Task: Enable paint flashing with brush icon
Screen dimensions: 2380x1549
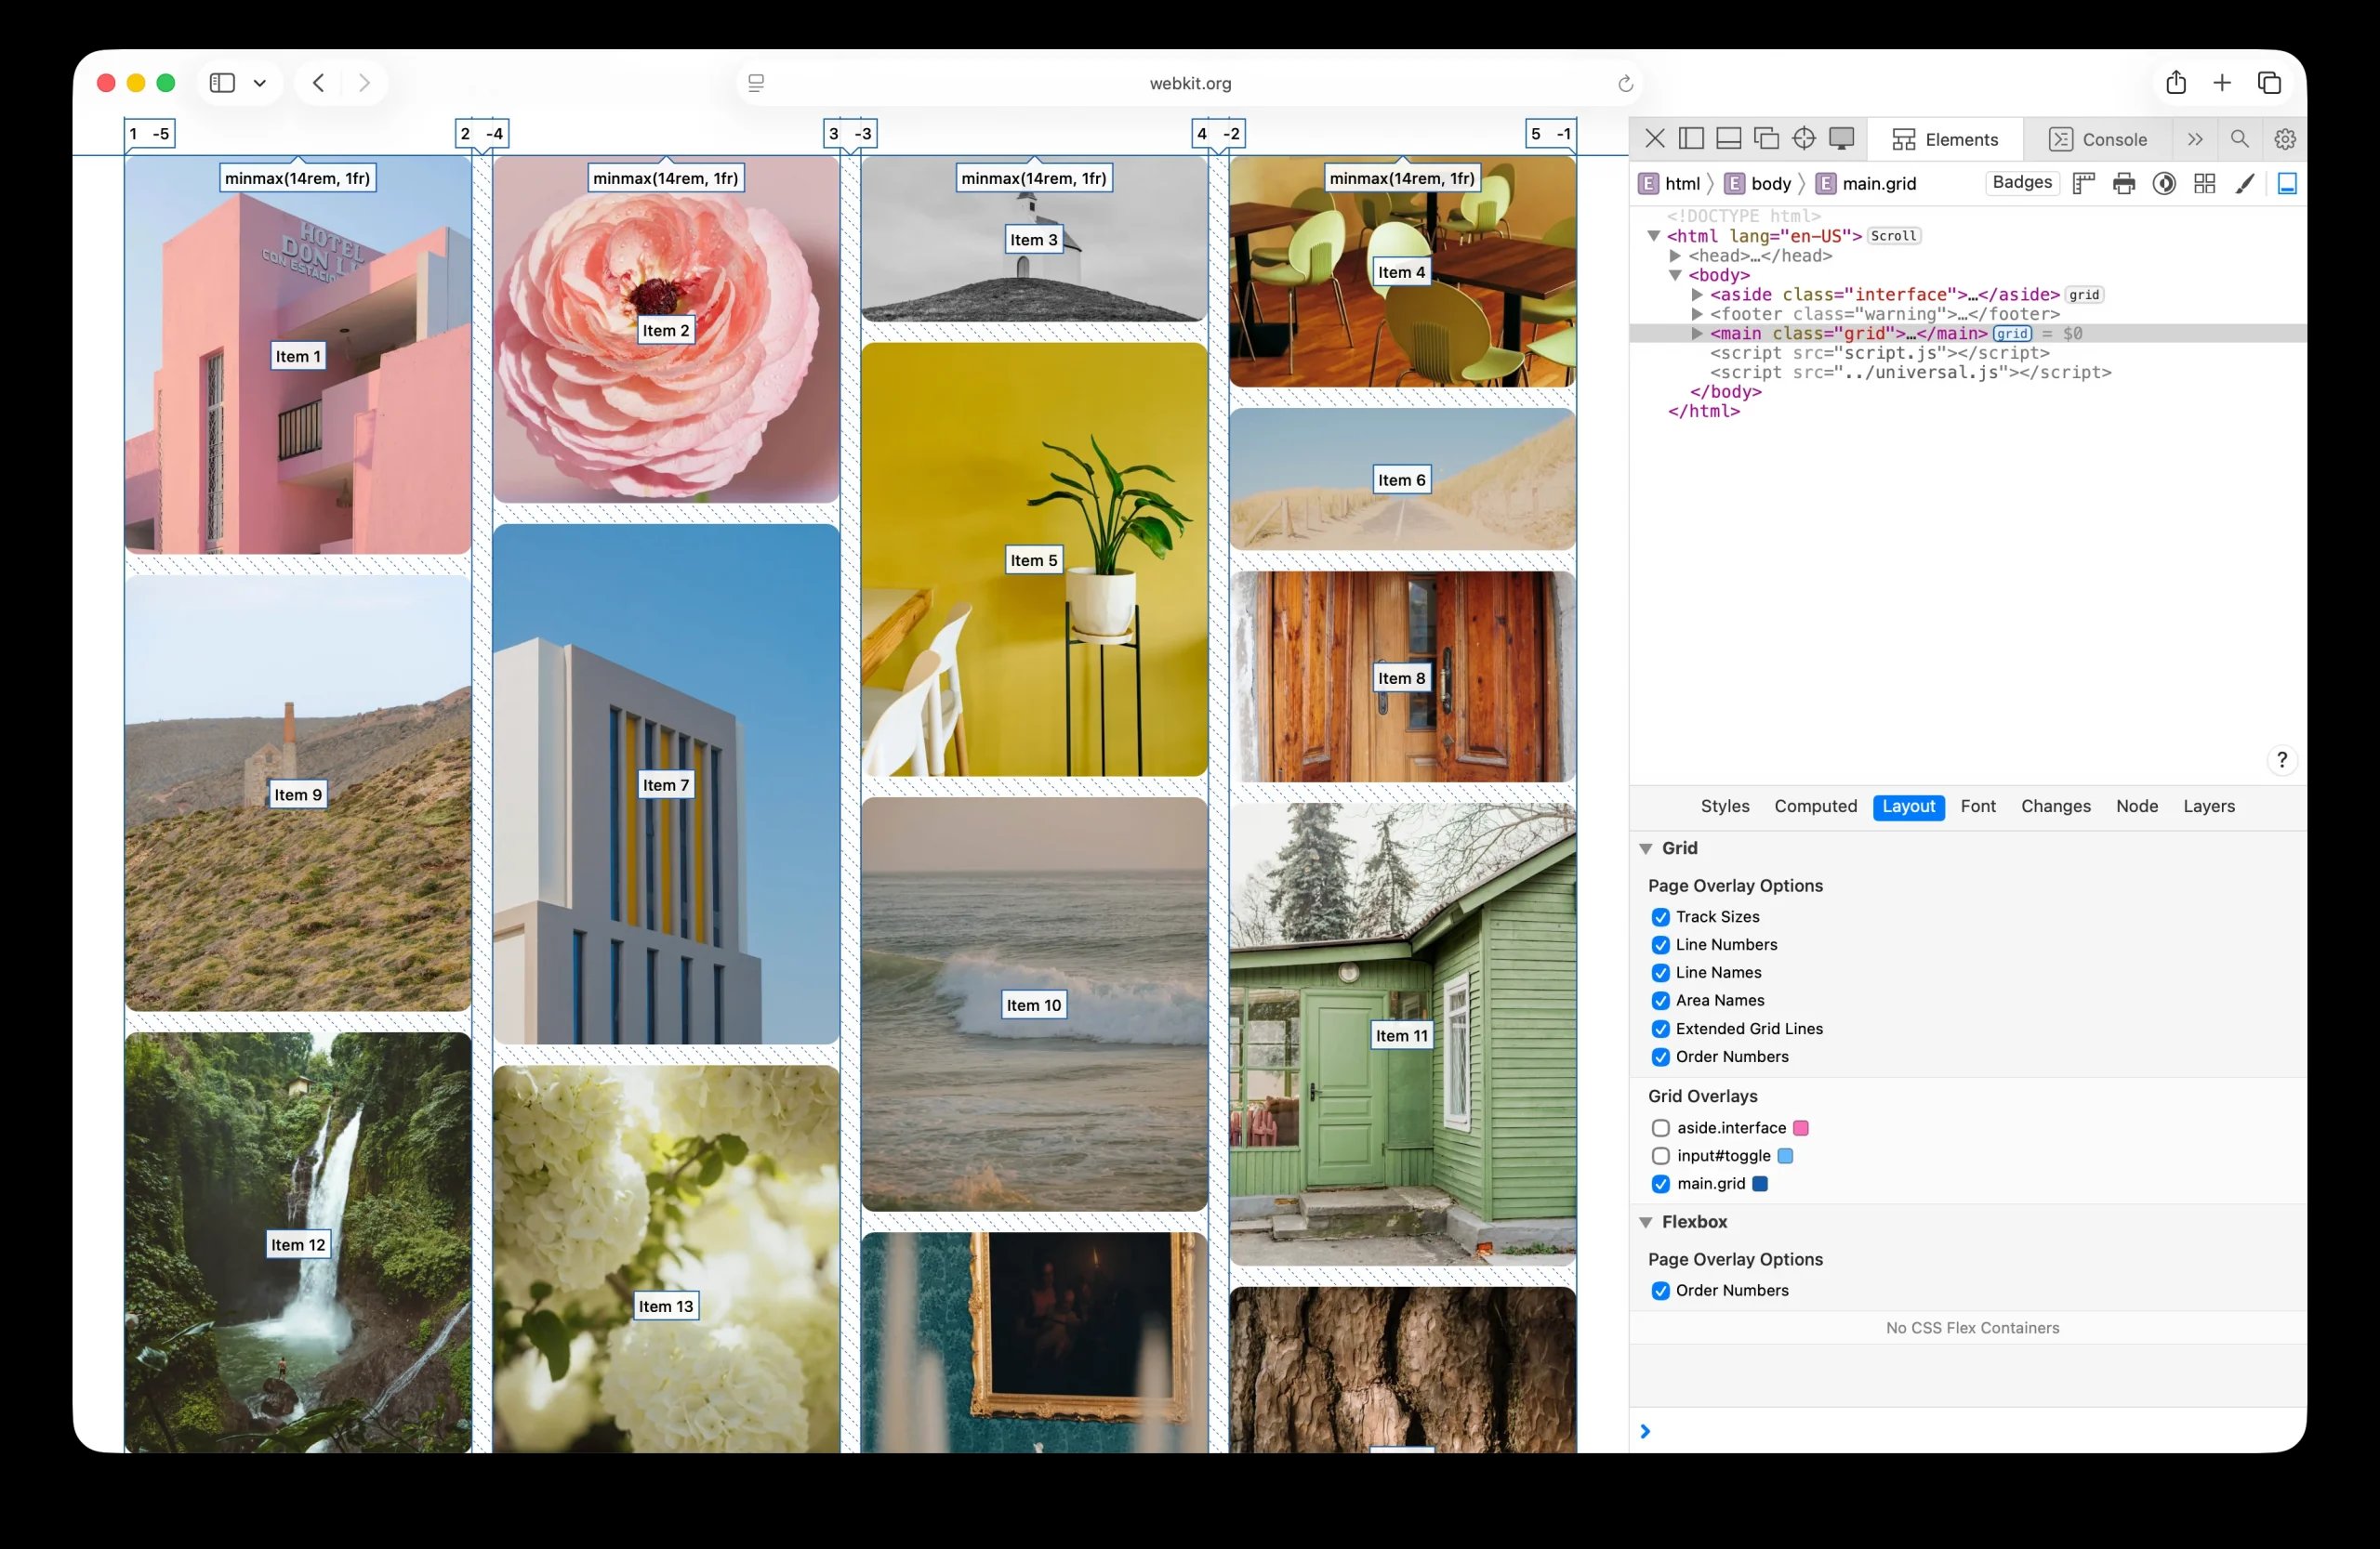Action: [2244, 183]
